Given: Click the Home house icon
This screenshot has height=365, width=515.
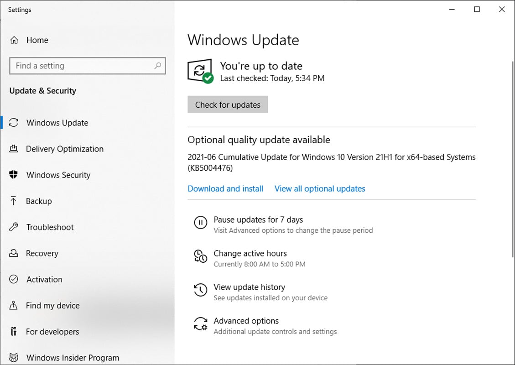Looking at the screenshot, I should coord(14,40).
